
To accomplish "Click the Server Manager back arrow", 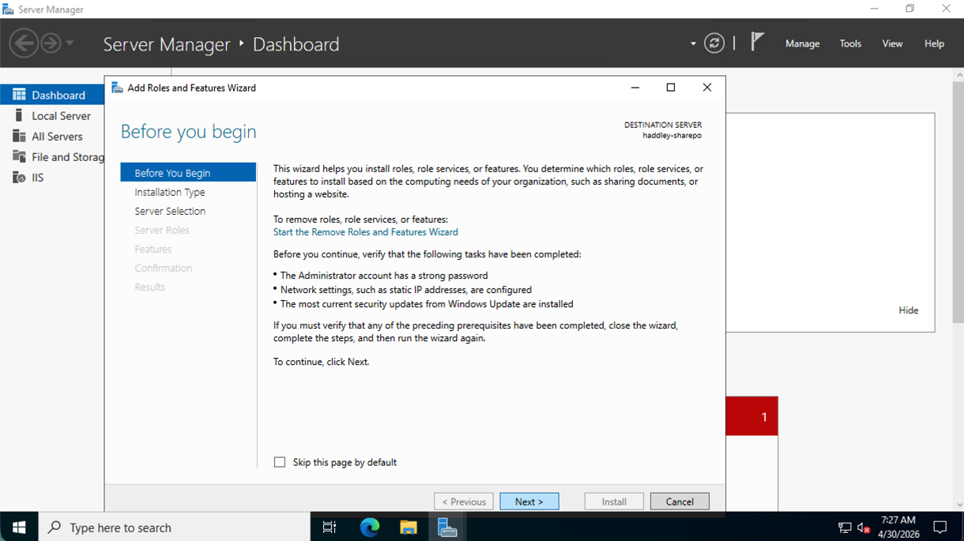I will click(x=24, y=43).
